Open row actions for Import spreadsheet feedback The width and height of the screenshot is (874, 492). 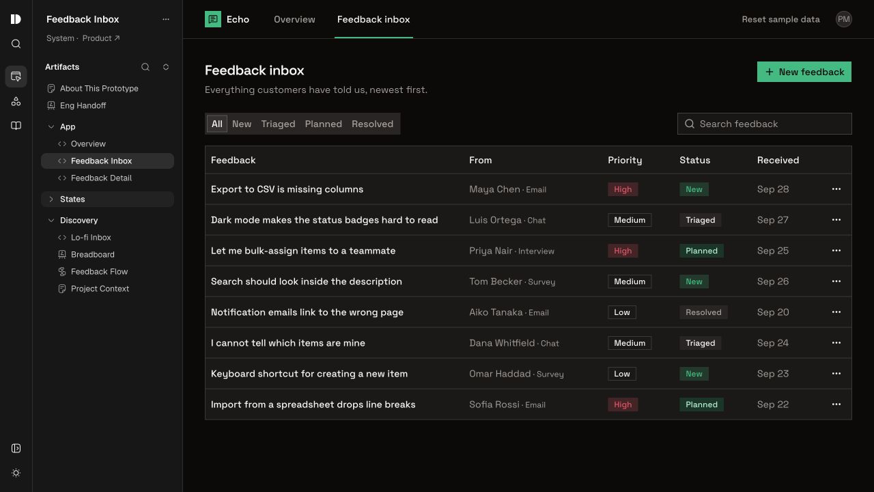836,405
